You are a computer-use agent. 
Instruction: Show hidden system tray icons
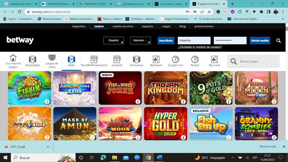(x=233, y=158)
